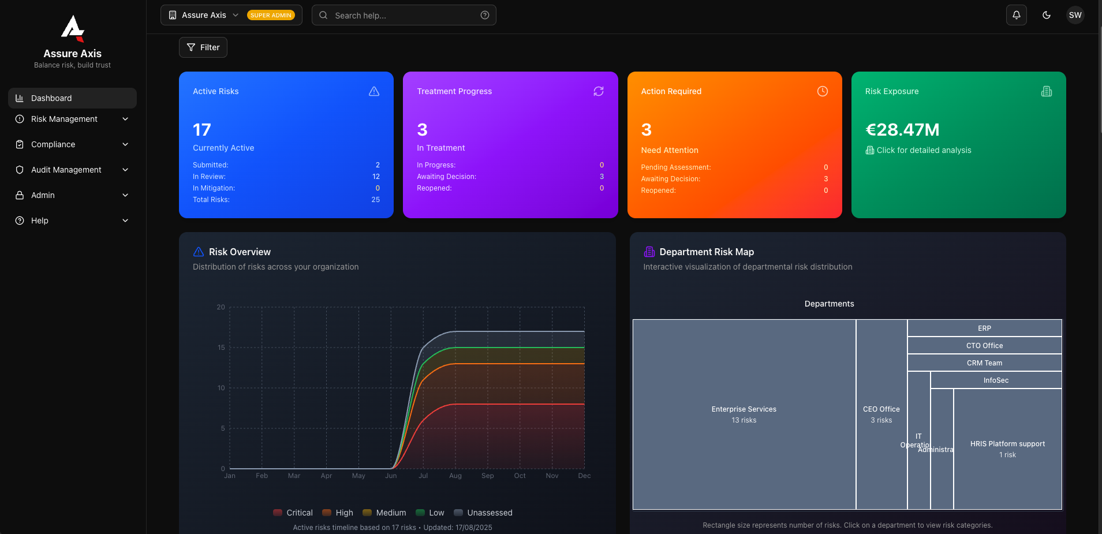Click the warning triangle on Active Risks card

click(374, 91)
